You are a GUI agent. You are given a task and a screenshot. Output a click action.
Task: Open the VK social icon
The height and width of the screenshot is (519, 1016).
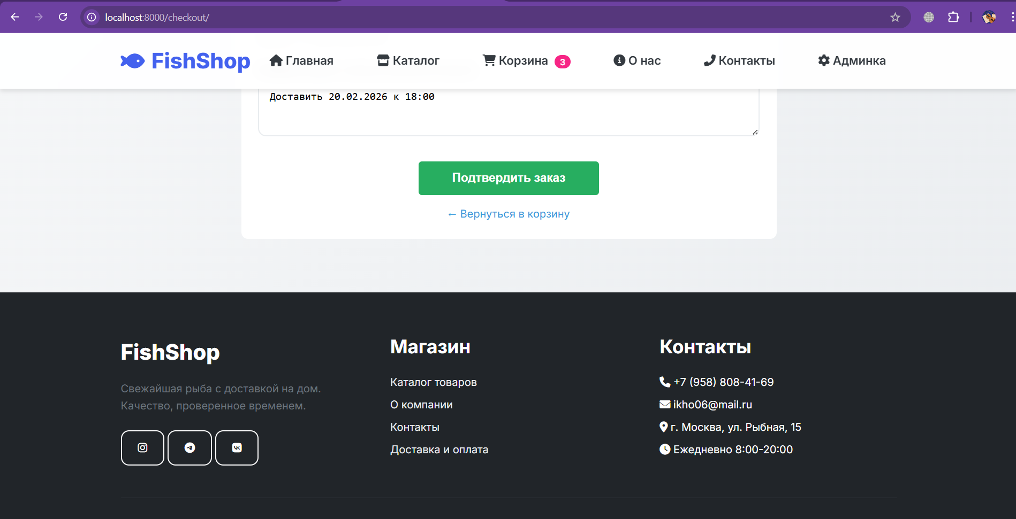click(x=237, y=448)
